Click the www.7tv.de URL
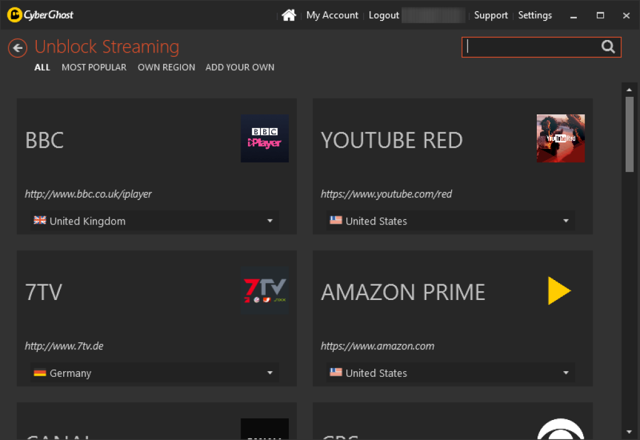The width and height of the screenshot is (640, 440). pos(64,346)
